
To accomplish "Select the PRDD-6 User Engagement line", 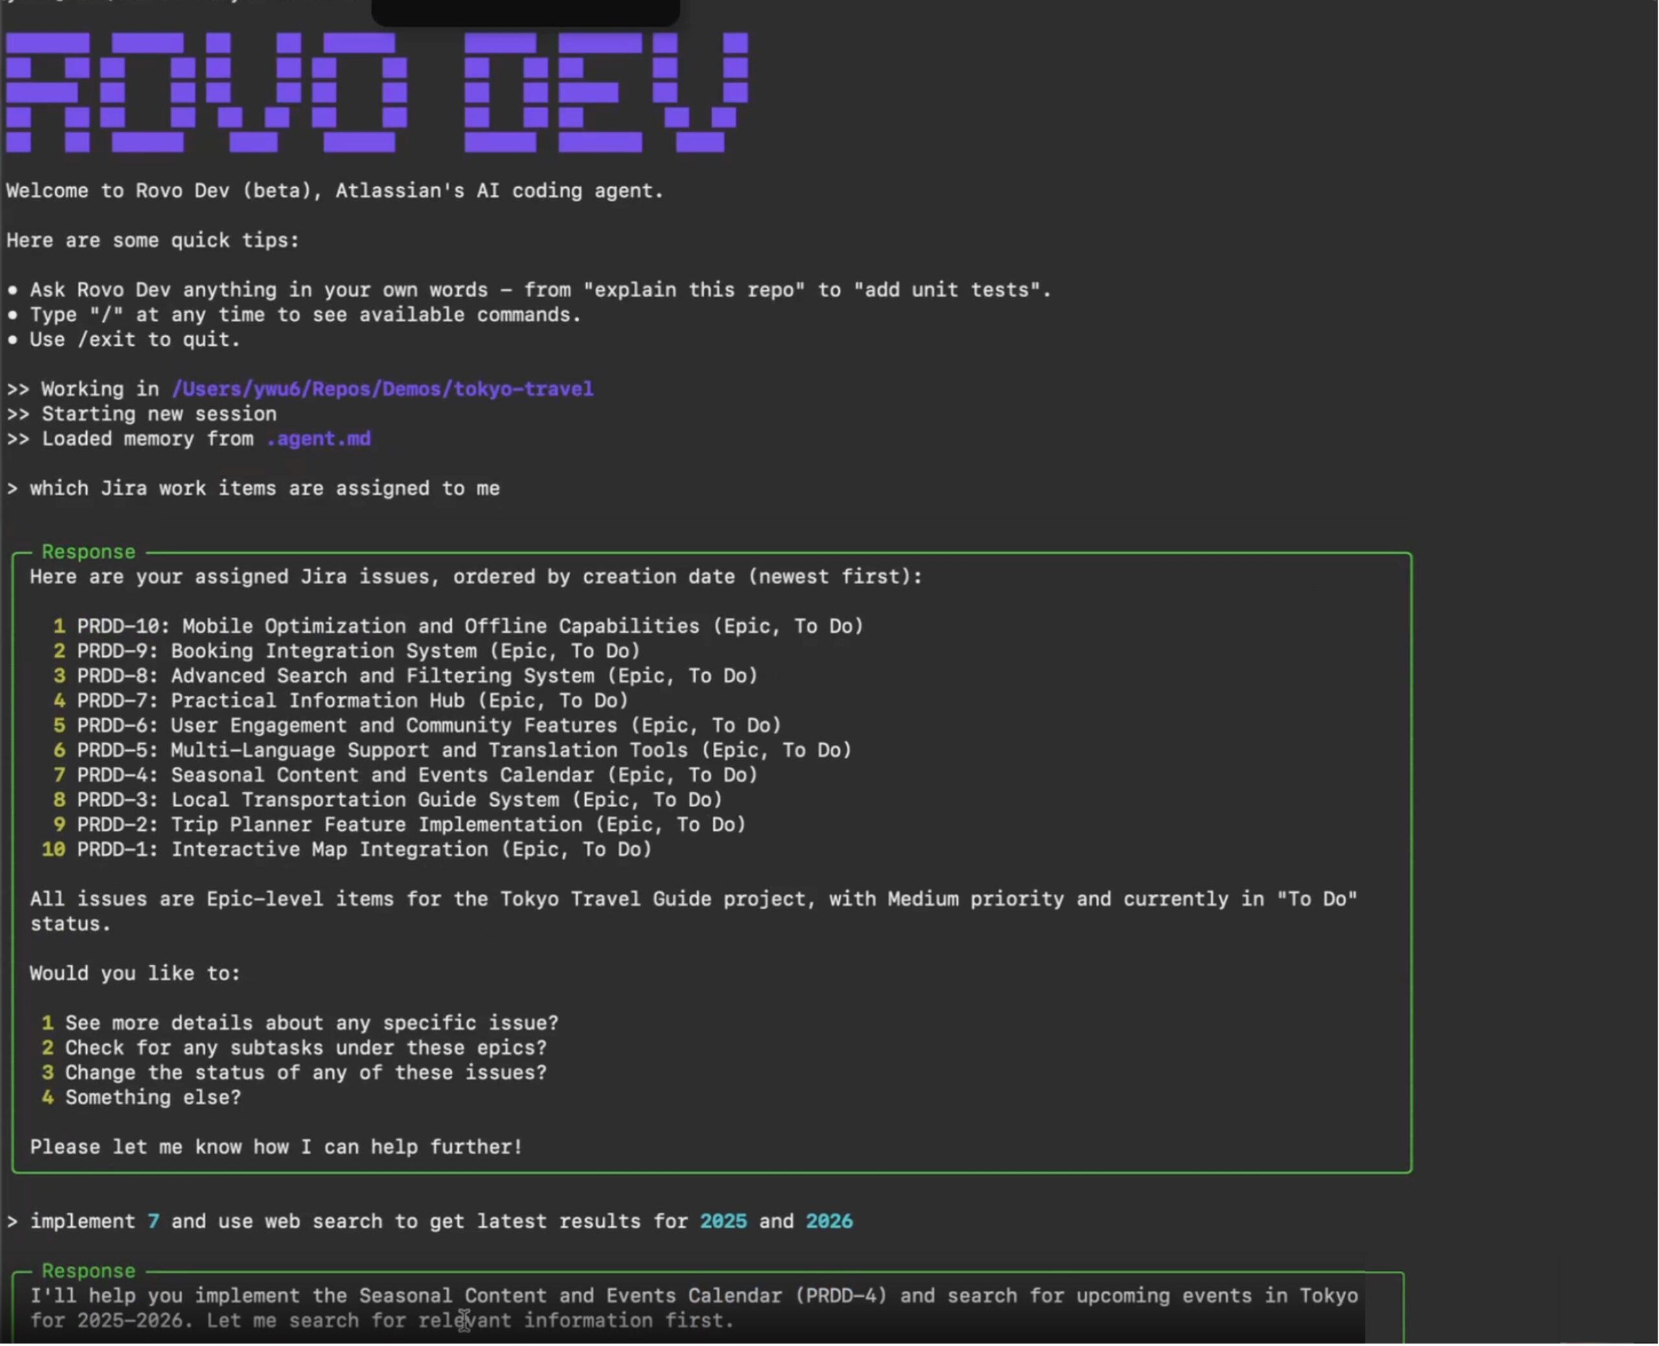I will click(x=417, y=725).
